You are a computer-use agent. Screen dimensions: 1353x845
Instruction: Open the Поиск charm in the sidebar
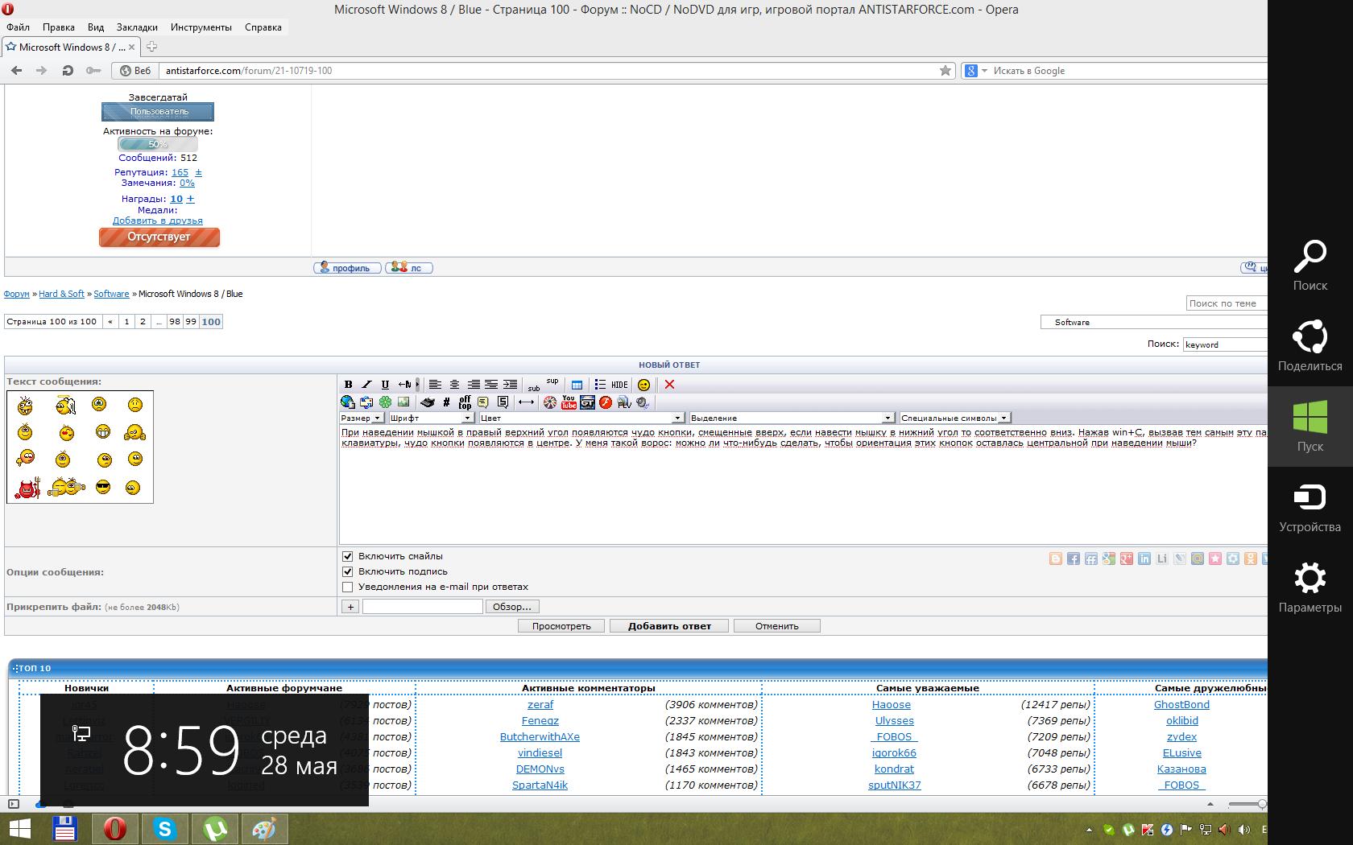(x=1310, y=266)
